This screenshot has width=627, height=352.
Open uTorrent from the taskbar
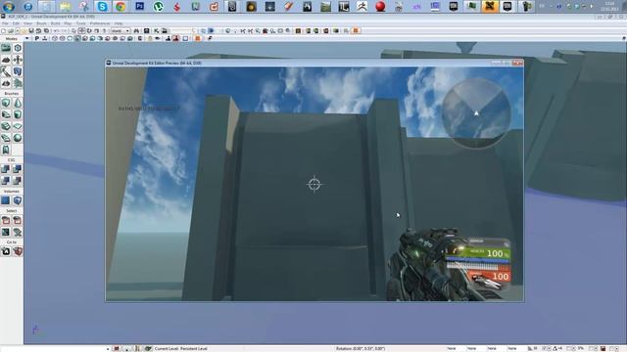coord(159,7)
